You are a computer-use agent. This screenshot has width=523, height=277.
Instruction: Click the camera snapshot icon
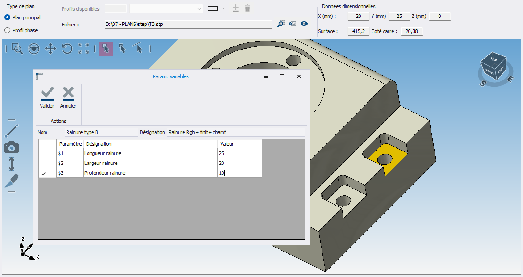(12, 147)
